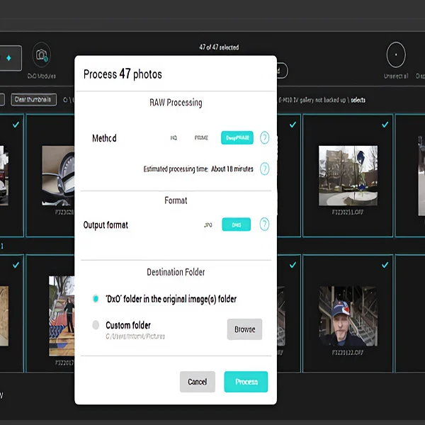Choose the HQ processing method
This screenshot has width=425, height=425.
pyautogui.click(x=174, y=138)
